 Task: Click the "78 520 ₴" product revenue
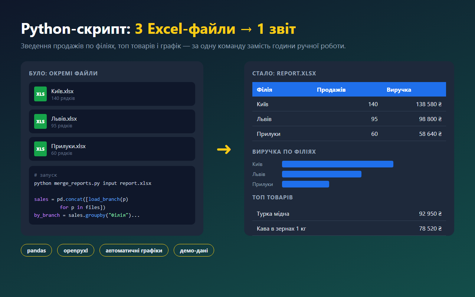[430, 229]
